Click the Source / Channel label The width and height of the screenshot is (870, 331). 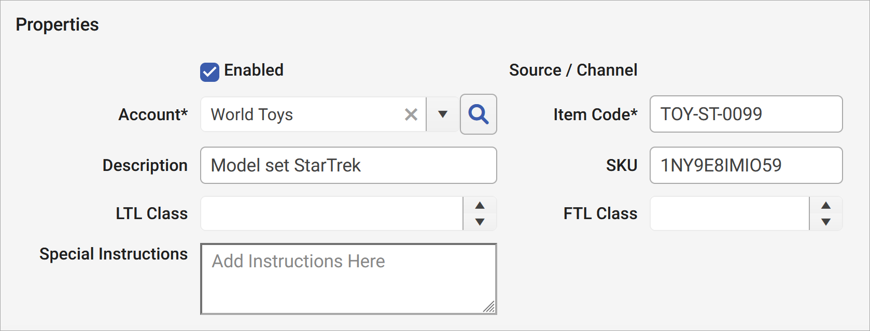click(x=573, y=70)
